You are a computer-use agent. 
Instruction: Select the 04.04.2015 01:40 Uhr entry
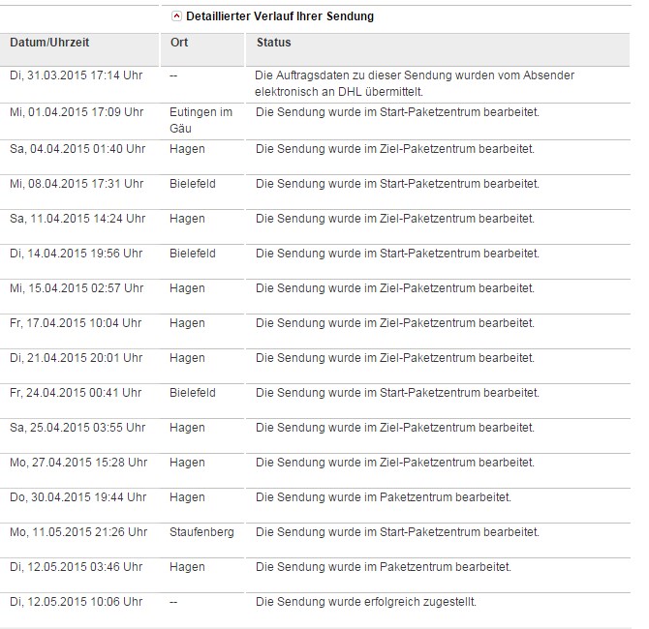click(x=77, y=149)
